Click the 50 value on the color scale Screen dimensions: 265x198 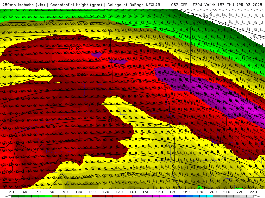tap(12, 192)
